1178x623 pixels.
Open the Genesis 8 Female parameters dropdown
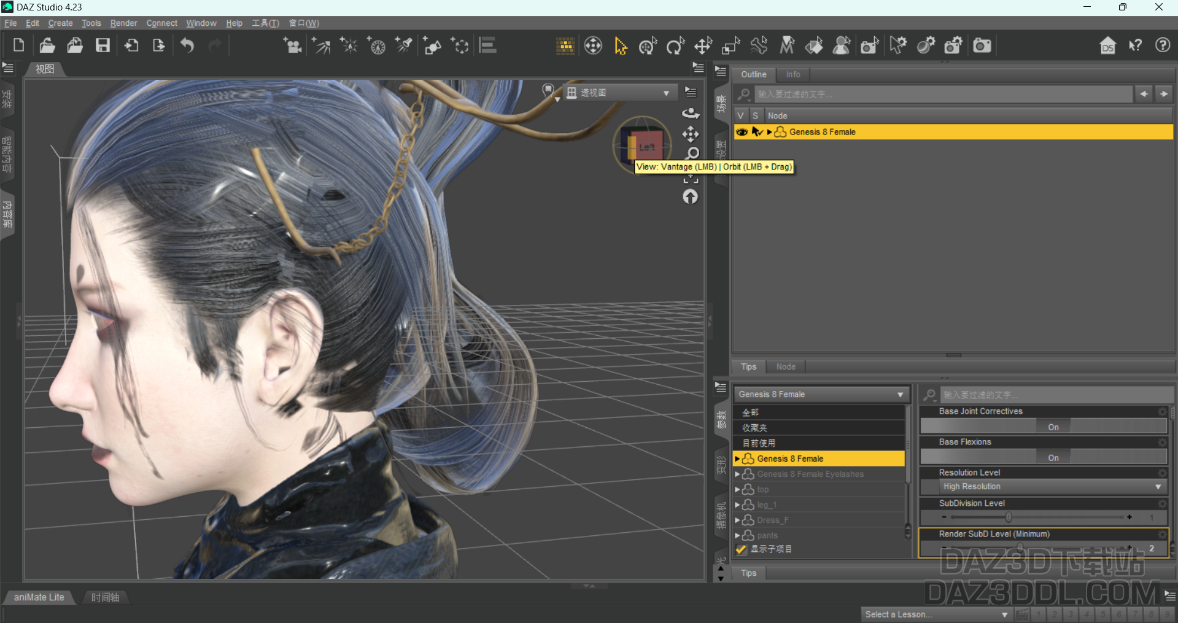821,395
